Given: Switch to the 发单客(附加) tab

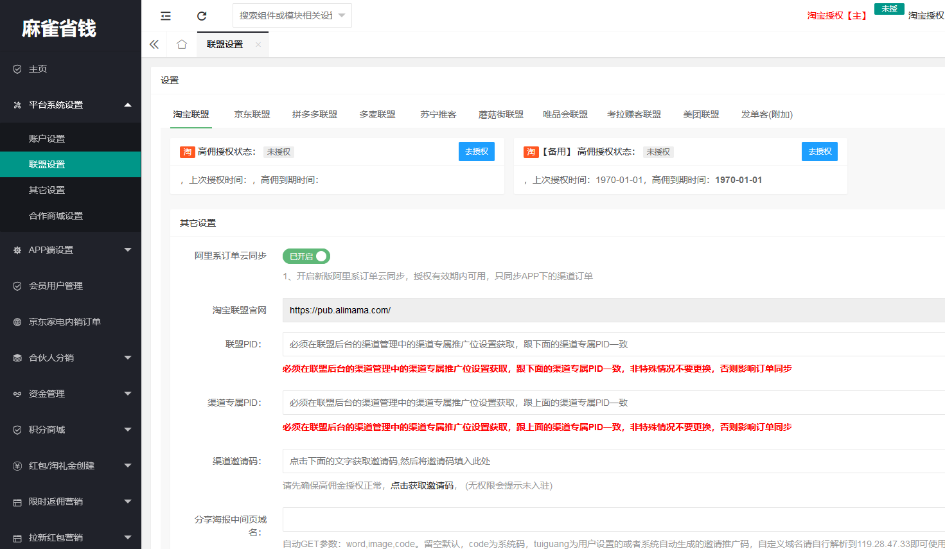Looking at the screenshot, I should click(767, 114).
